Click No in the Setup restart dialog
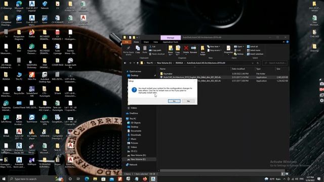The width and height of the screenshot is (324, 182). (188, 101)
